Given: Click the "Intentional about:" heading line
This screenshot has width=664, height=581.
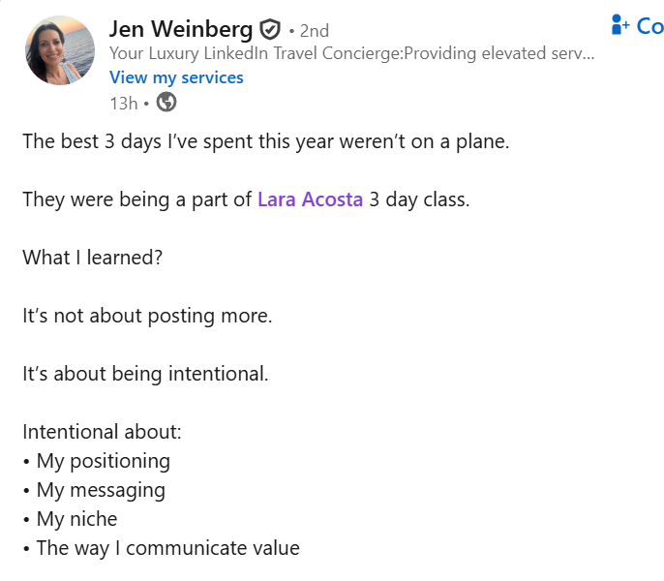Looking at the screenshot, I should click(102, 432).
